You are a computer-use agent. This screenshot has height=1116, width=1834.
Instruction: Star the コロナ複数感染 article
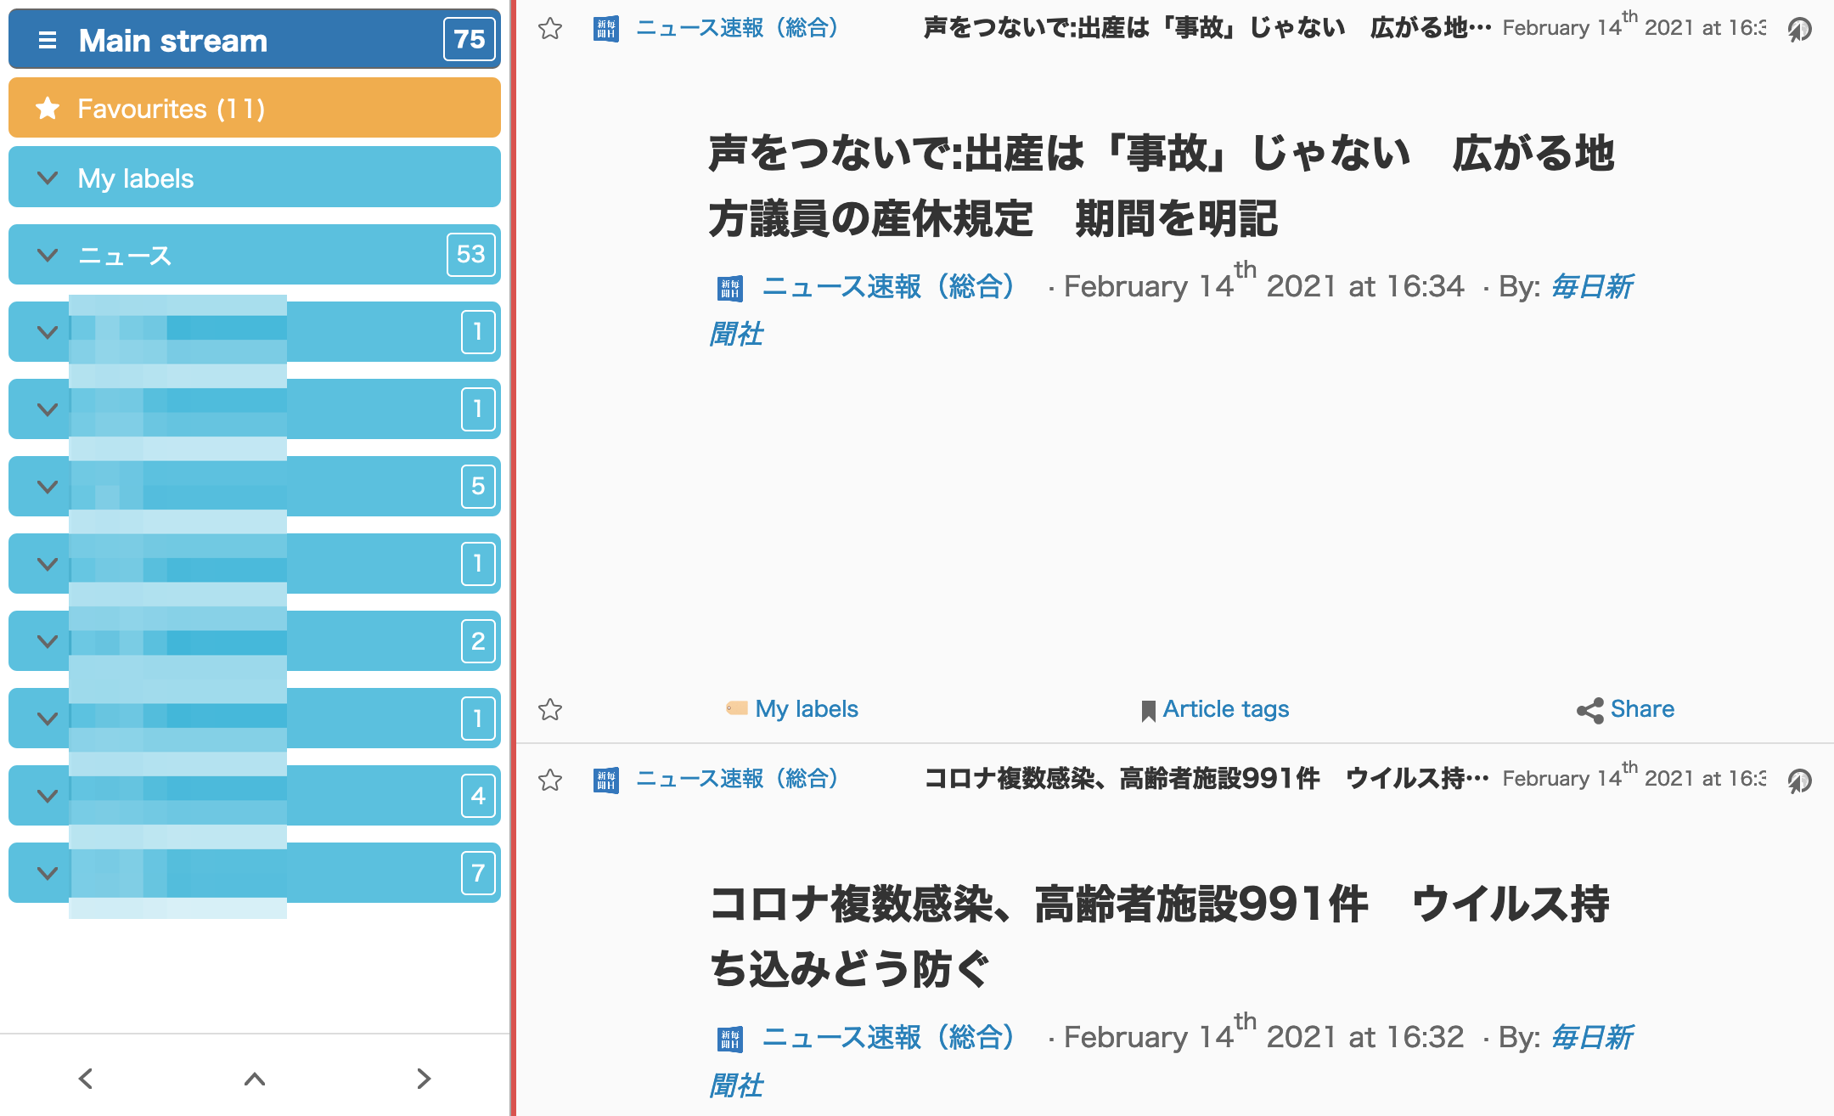pyautogui.click(x=550, y=780)
